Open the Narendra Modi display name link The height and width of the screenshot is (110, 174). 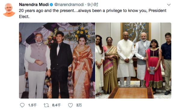coord(34,5)
